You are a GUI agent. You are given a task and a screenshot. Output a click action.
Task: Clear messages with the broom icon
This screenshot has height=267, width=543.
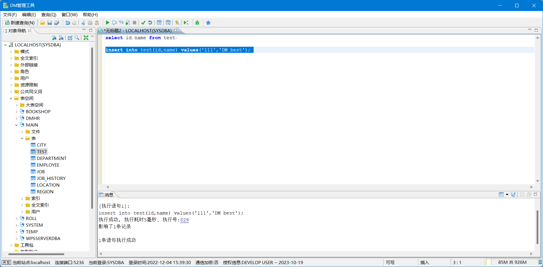tap(513, 194)
